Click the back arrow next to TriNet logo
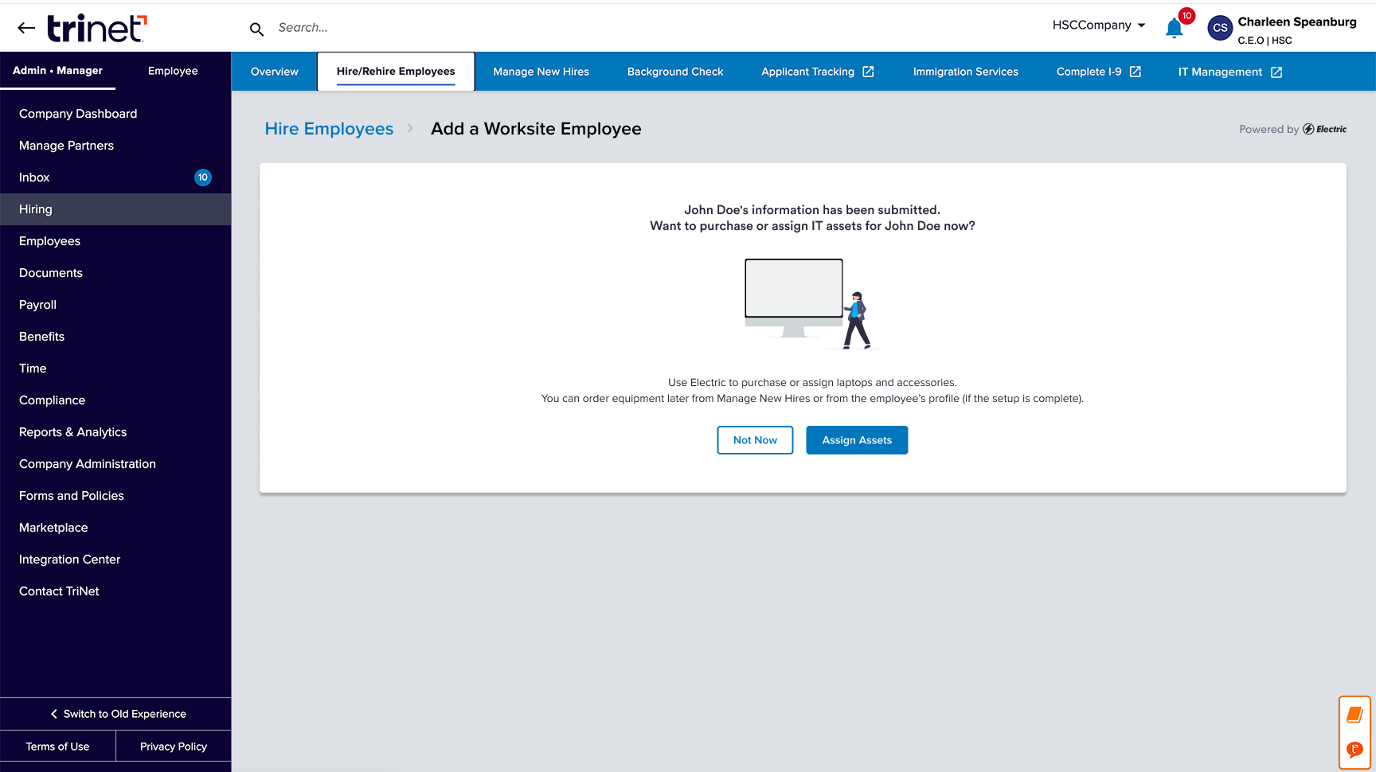This screenshot has width=1376, height=772. (26, 27)
